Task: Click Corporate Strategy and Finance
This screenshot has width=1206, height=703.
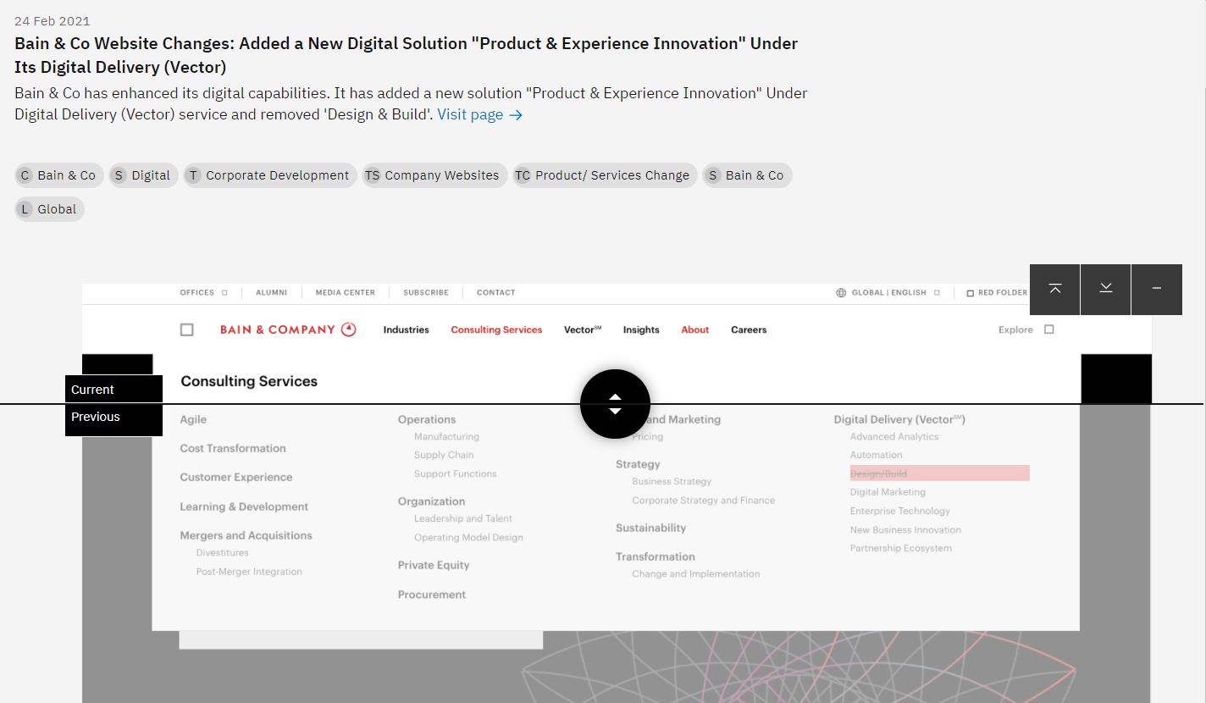Action: pyautogui.click(x=703, y=500)
